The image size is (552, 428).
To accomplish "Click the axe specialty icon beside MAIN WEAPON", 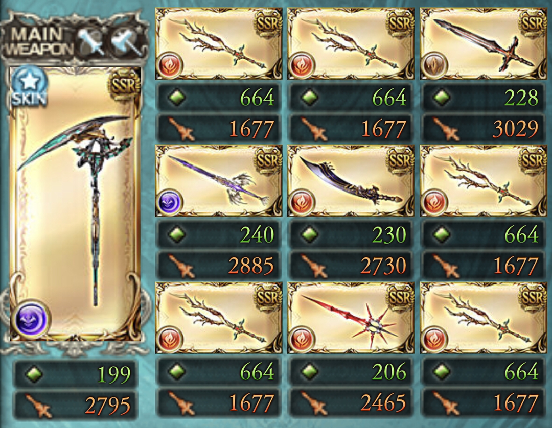I will coord(126,42).
